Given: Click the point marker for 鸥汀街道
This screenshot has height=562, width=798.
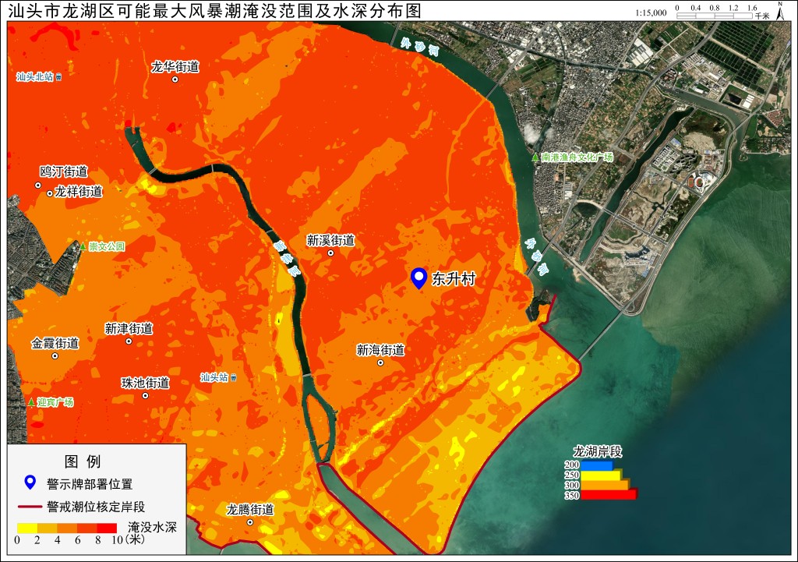Looking at the screenshot, I should [x=37, y=186].
